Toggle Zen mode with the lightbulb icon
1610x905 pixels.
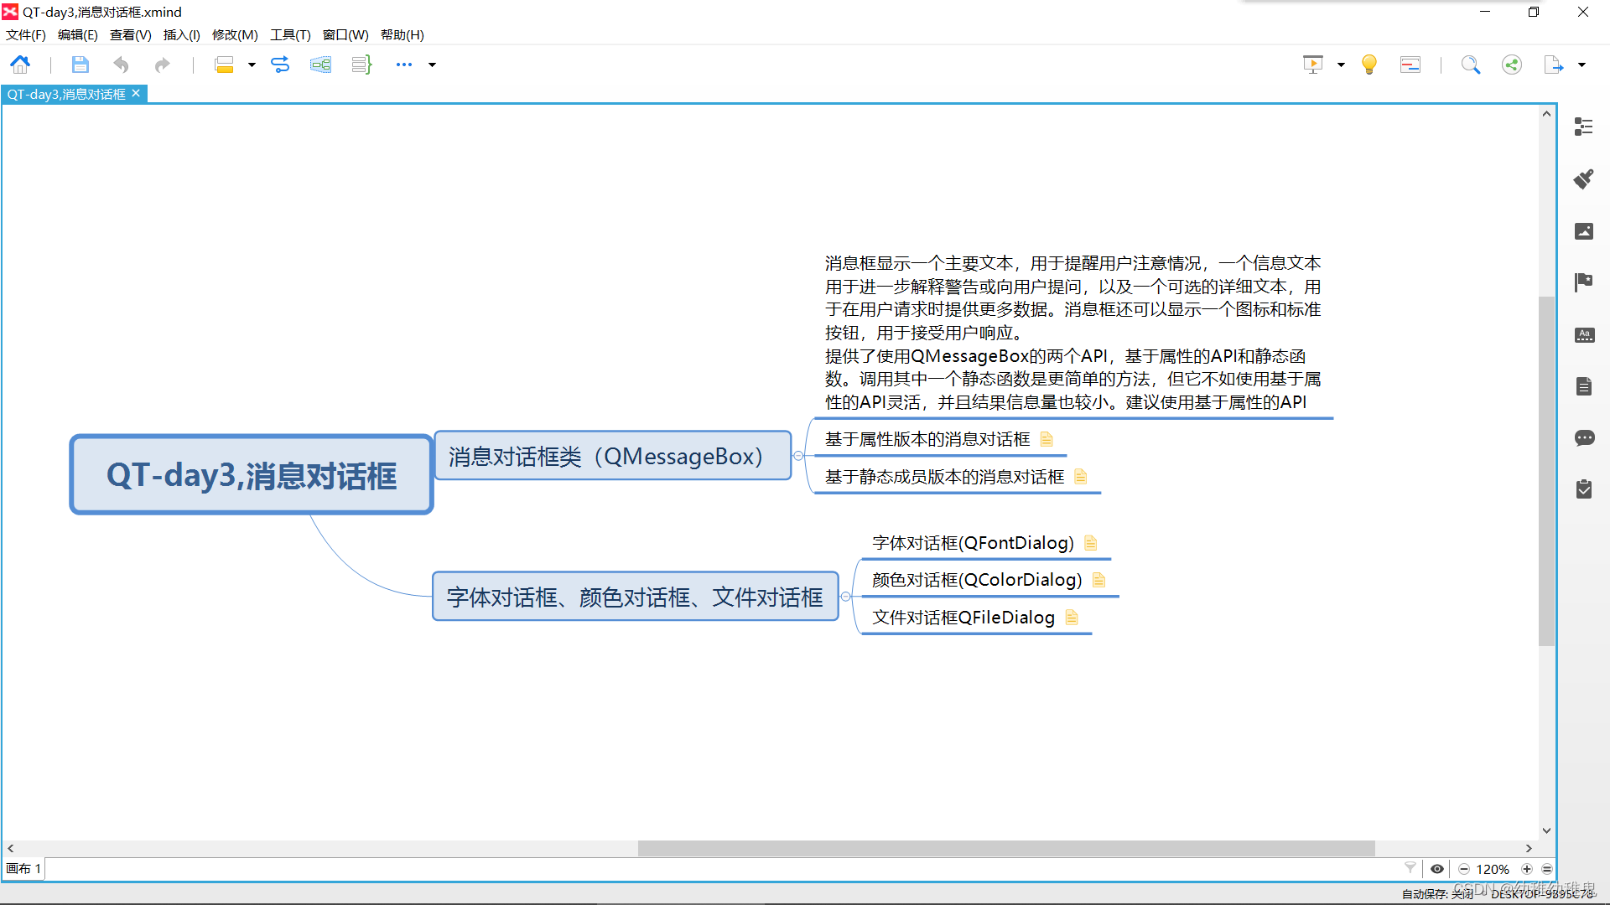1368,64
